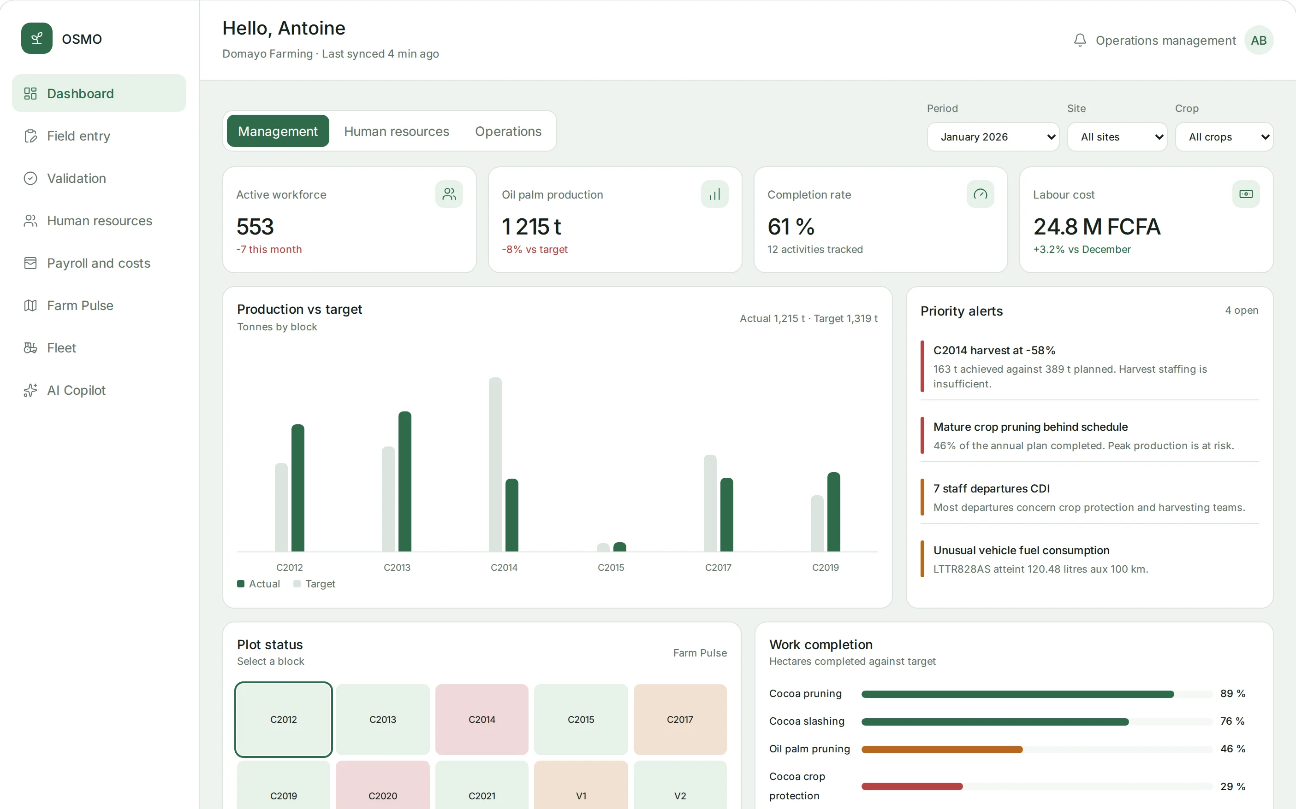
Task: Click the AI Copilot sparkle icon
Action: point(30,390)
